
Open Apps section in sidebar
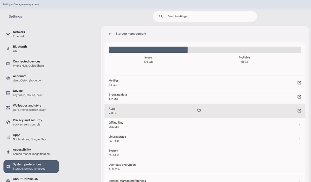31,137
